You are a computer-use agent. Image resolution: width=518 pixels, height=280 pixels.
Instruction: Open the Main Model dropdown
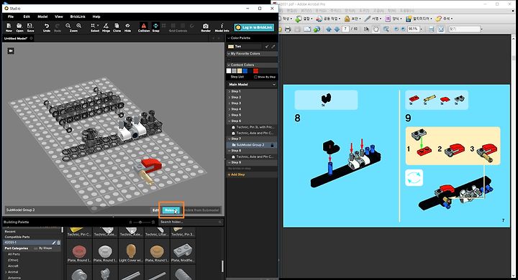(x=252, y=85)
